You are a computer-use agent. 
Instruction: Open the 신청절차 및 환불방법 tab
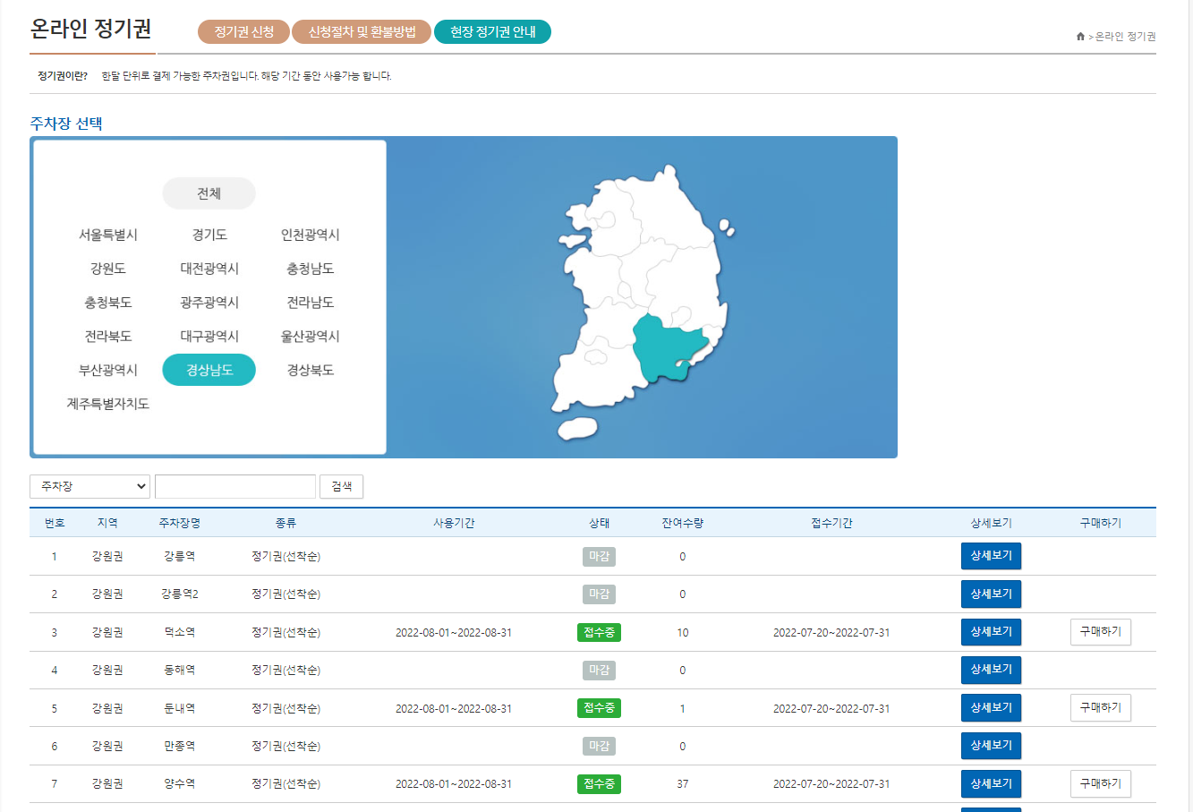pyautogui.click(x=362, y=31)
